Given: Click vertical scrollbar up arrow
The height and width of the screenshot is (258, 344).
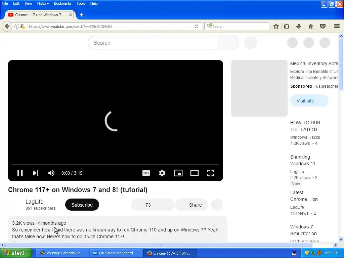Looking at the screenshot, I should 341,36.
